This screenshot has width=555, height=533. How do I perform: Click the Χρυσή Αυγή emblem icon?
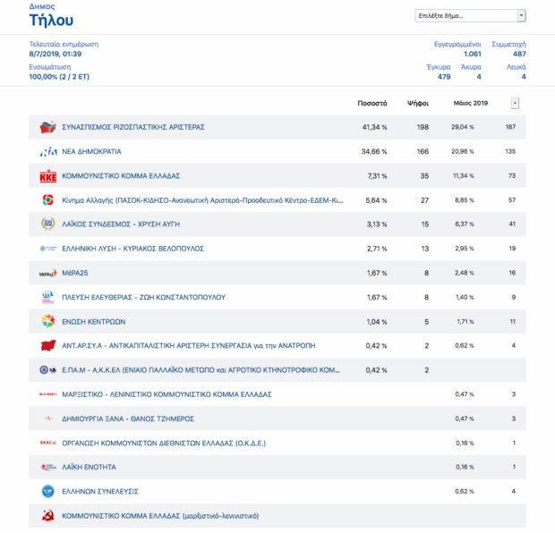pos(48,224)
